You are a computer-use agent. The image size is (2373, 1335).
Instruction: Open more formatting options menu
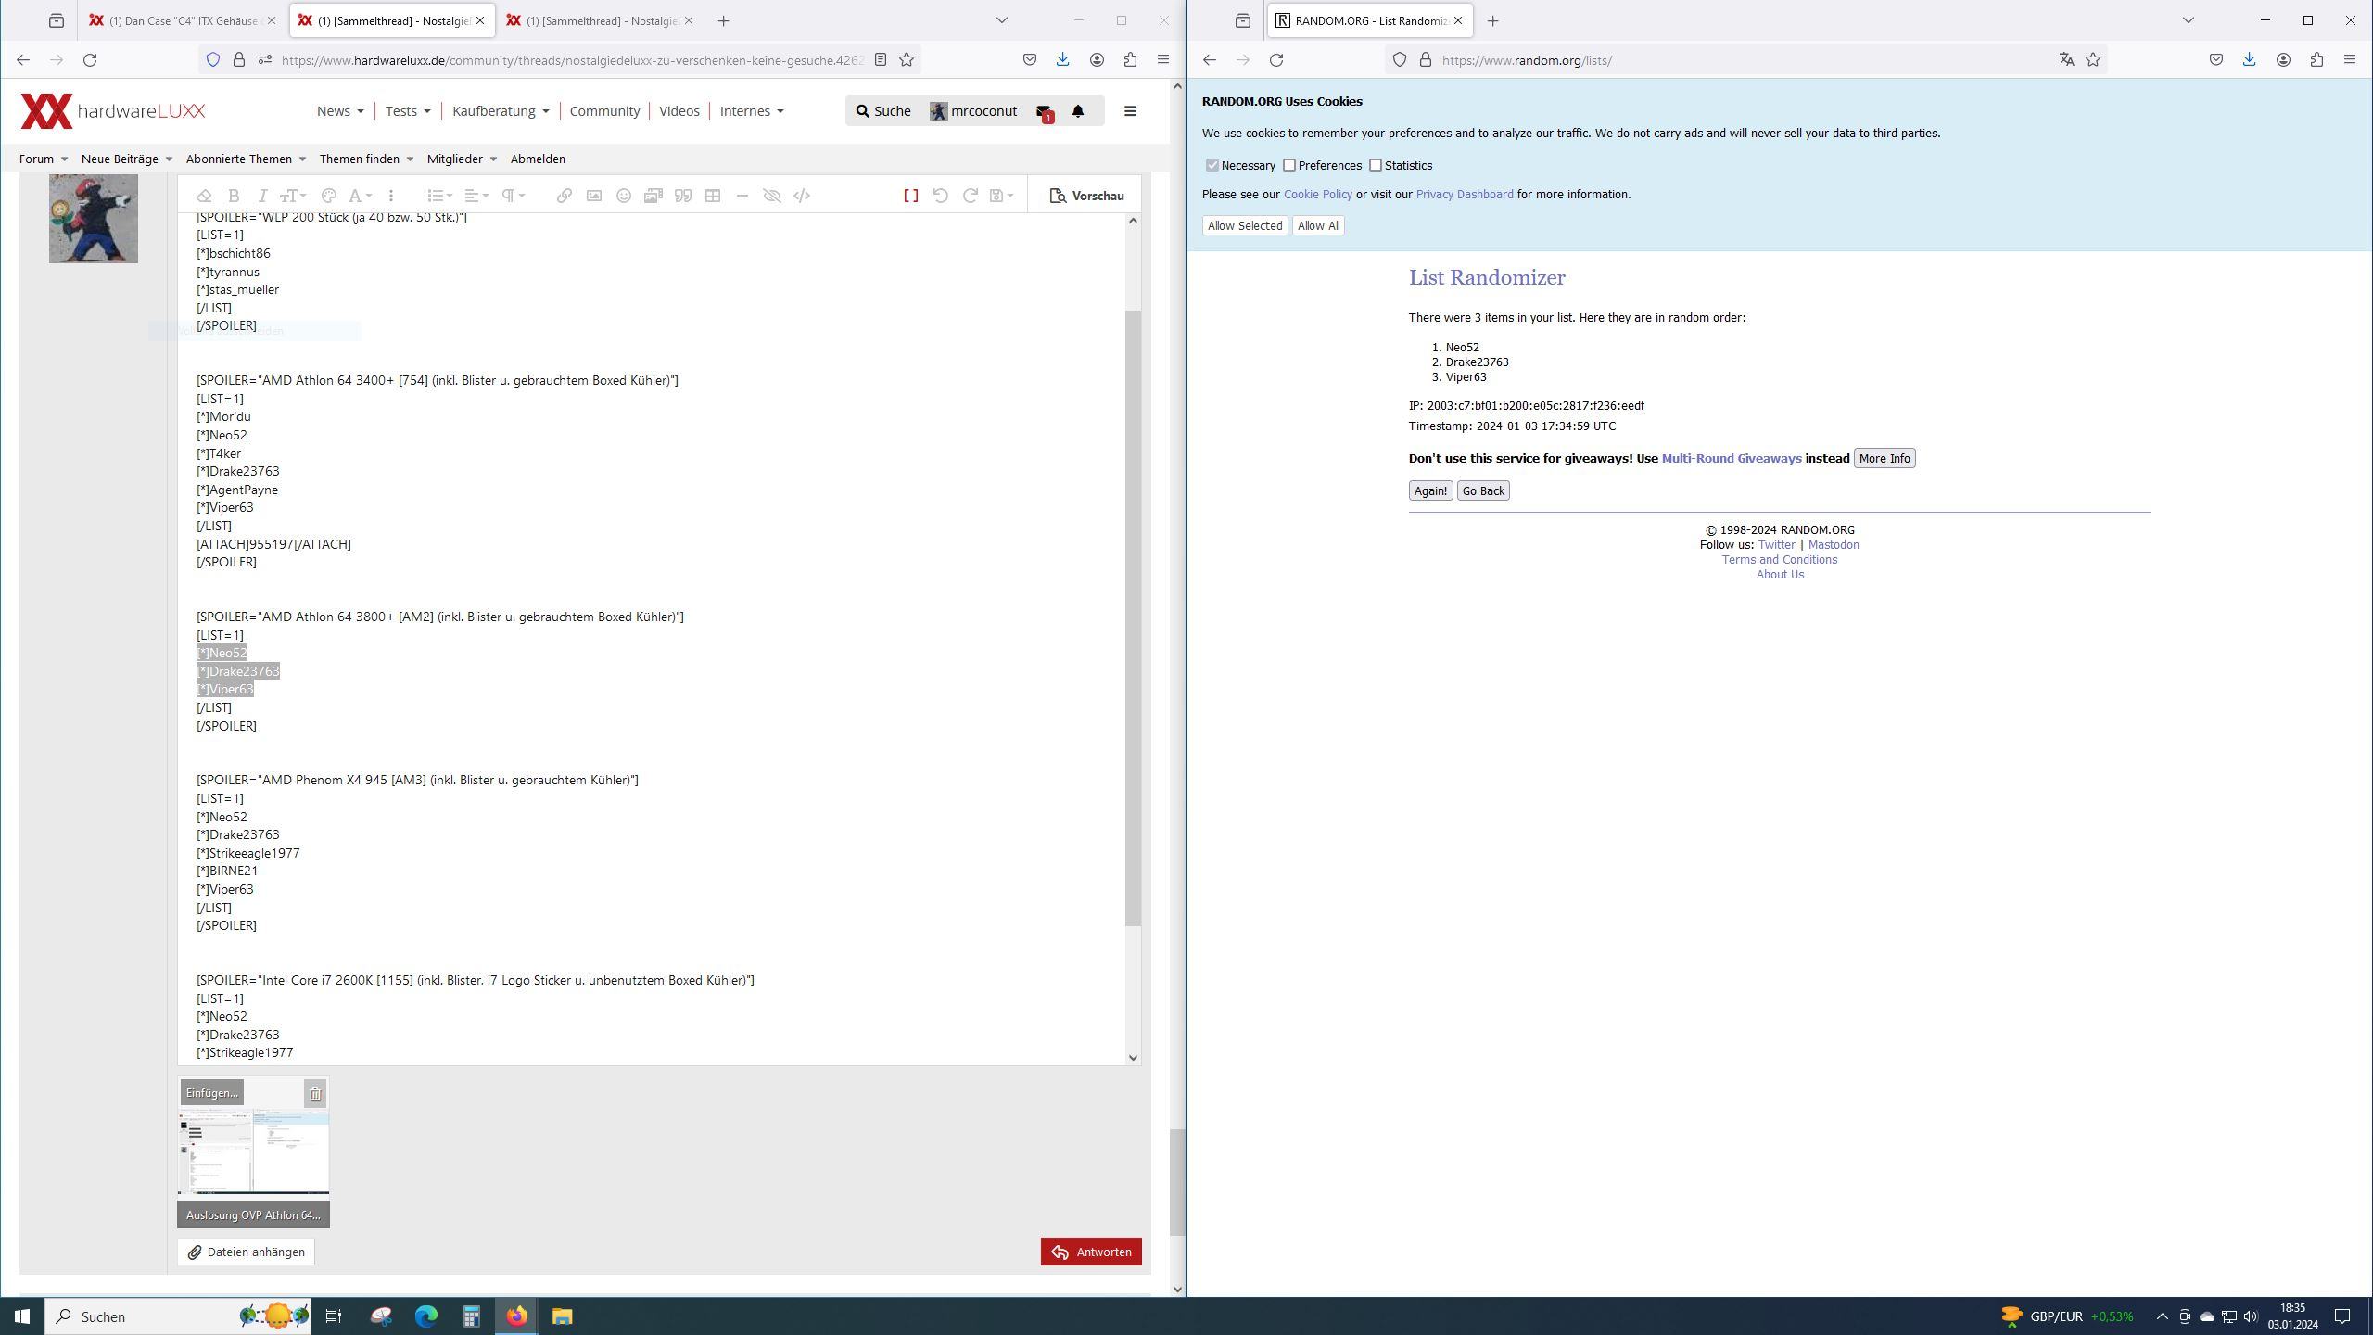tap(391, 196)
